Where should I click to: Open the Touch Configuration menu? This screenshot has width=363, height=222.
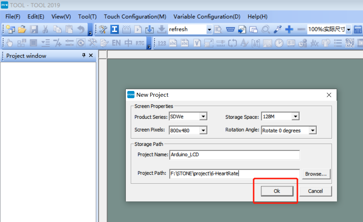(135, 17)
